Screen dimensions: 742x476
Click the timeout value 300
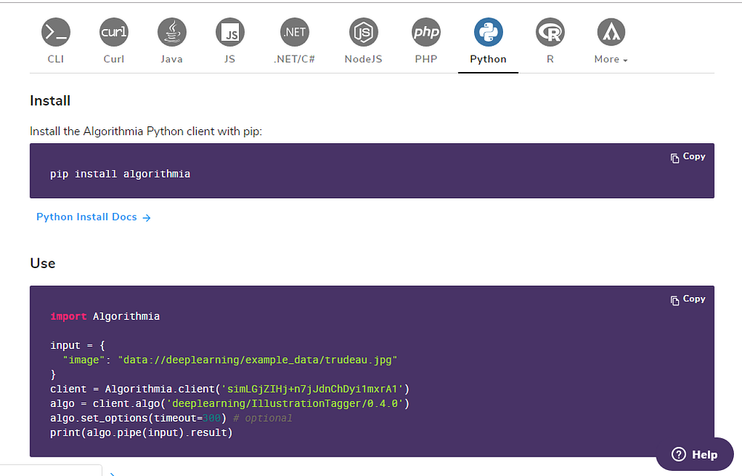click(211, 418)
